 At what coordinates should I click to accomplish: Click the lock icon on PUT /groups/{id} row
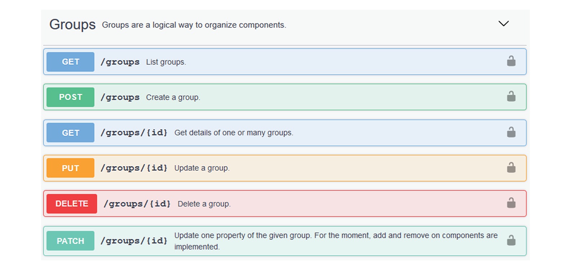click(x=511, y=168)
